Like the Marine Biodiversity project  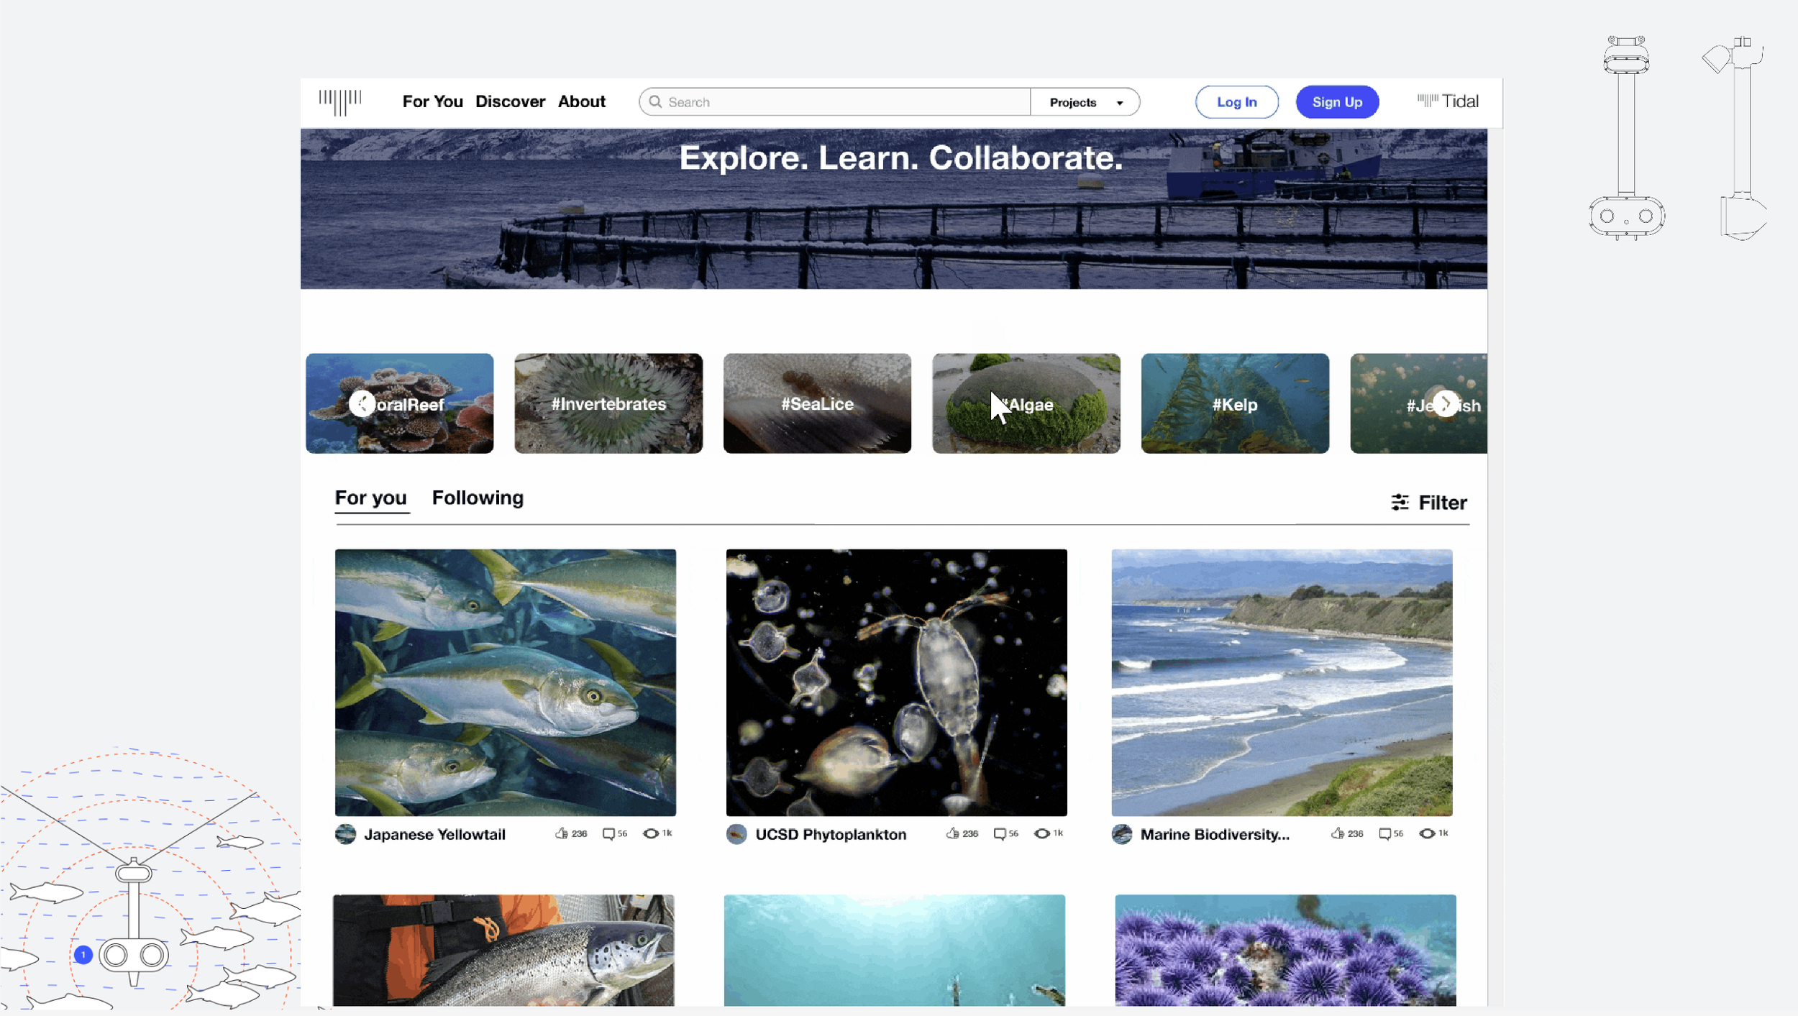1338,833
